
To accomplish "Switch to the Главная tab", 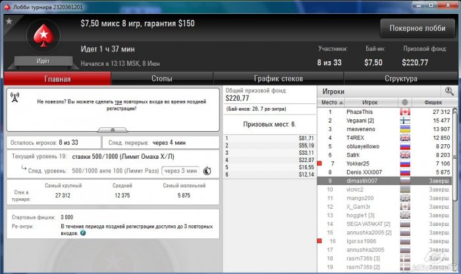I will click(x=57, y=79).
